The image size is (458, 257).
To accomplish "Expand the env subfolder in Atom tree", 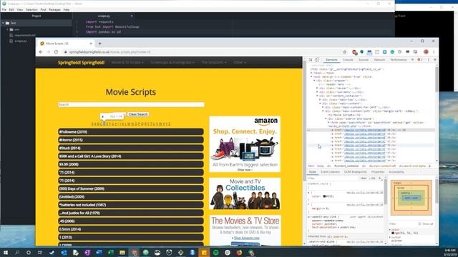I will 7,29.
